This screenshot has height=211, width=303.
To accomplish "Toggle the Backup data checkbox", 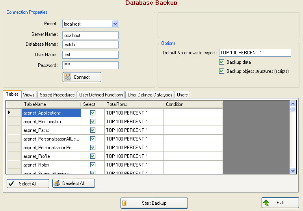I will pos(222,62).
